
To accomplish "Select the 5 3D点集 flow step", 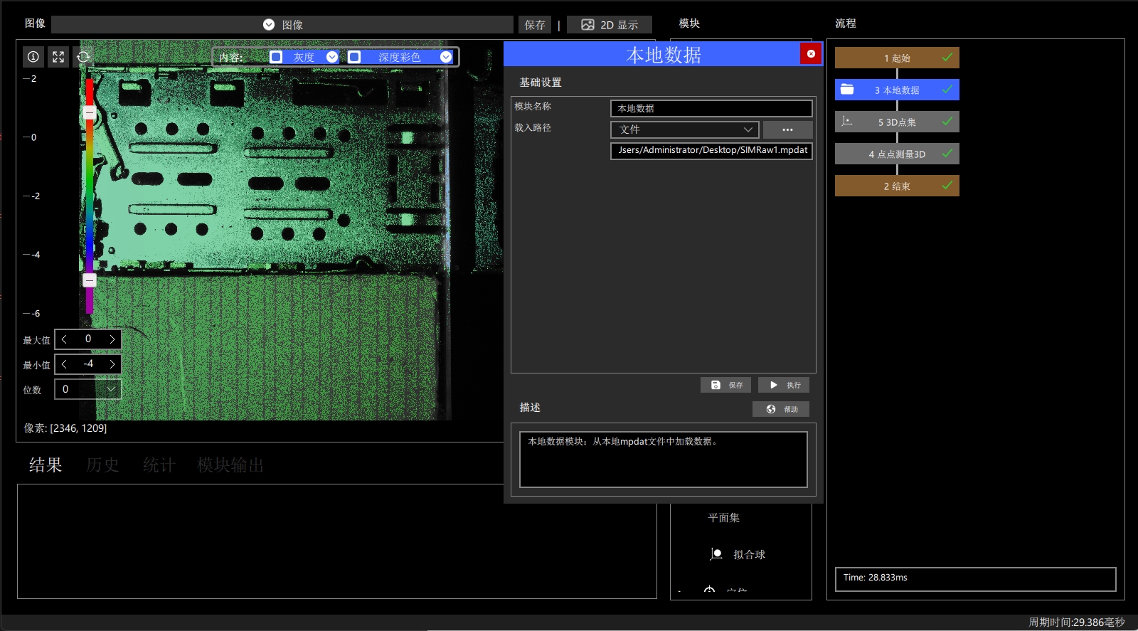I will [897, 122].
